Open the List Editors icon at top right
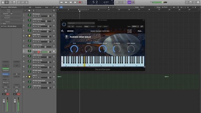Screen dimensions: 201x113 tap(187, 2)
